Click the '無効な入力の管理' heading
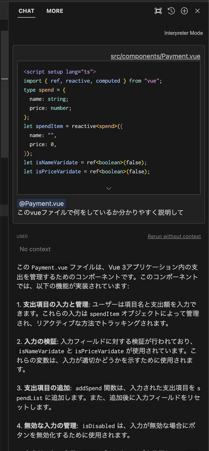The width and height of the screenshot is (209, 451). [50, 426]
